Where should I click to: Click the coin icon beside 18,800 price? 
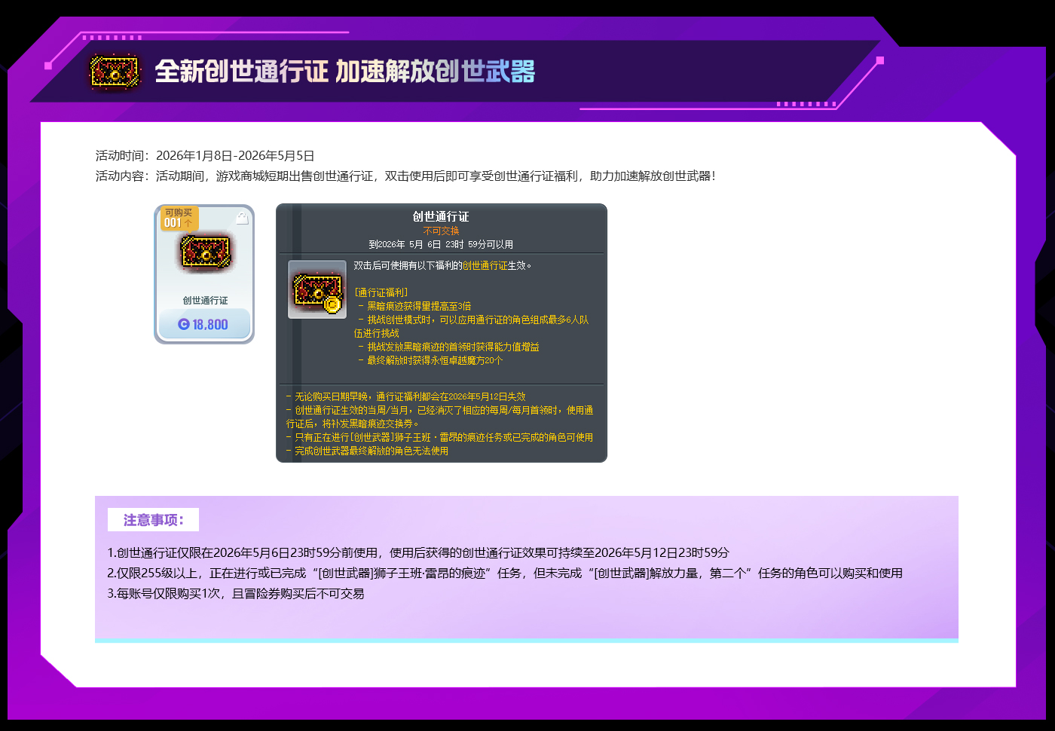tap(184, 324)
